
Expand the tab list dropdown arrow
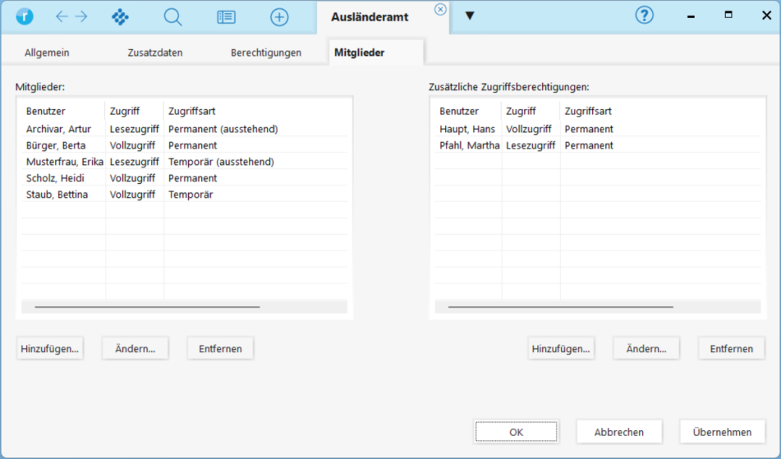point(470,16)
